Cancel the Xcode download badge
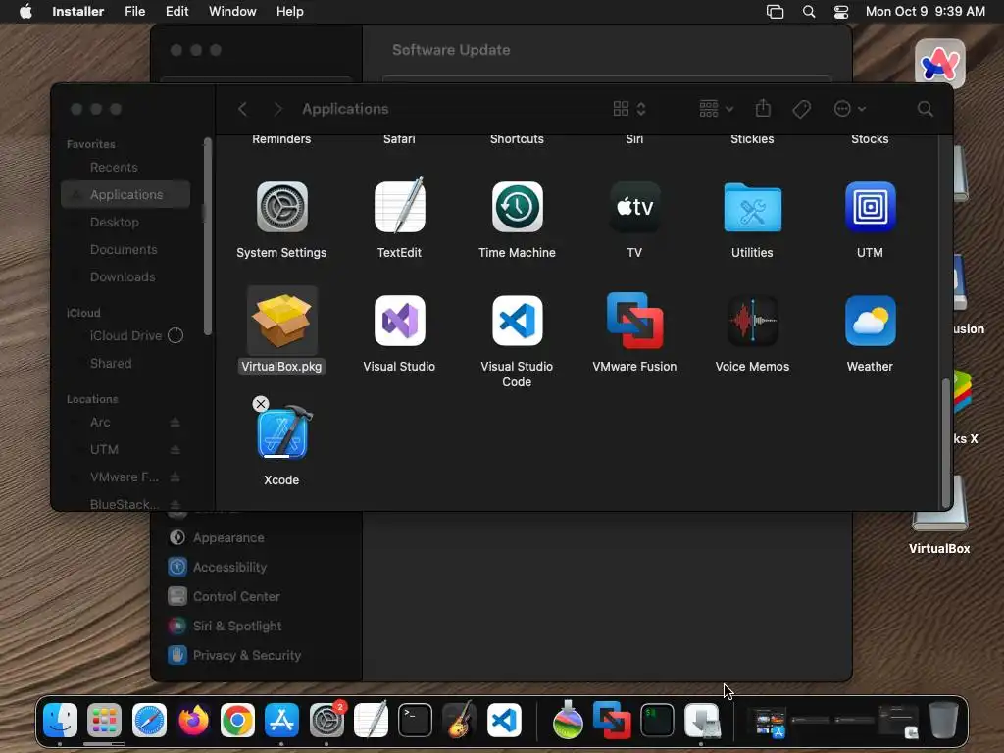This screenshot has width=1004, height=753. 261,403
